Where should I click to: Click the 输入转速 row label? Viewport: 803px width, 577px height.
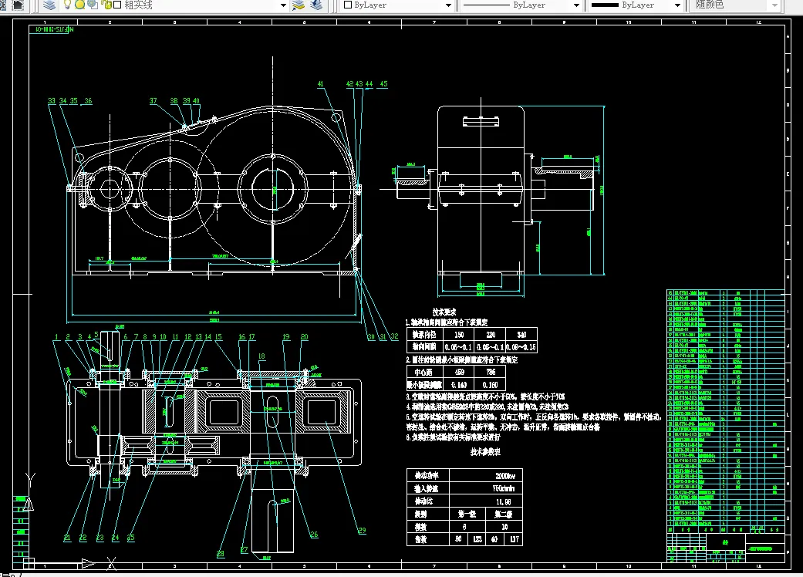(x=427, y=488)
